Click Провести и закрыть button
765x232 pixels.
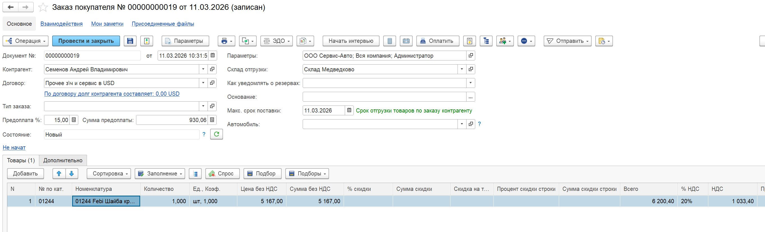86,41
